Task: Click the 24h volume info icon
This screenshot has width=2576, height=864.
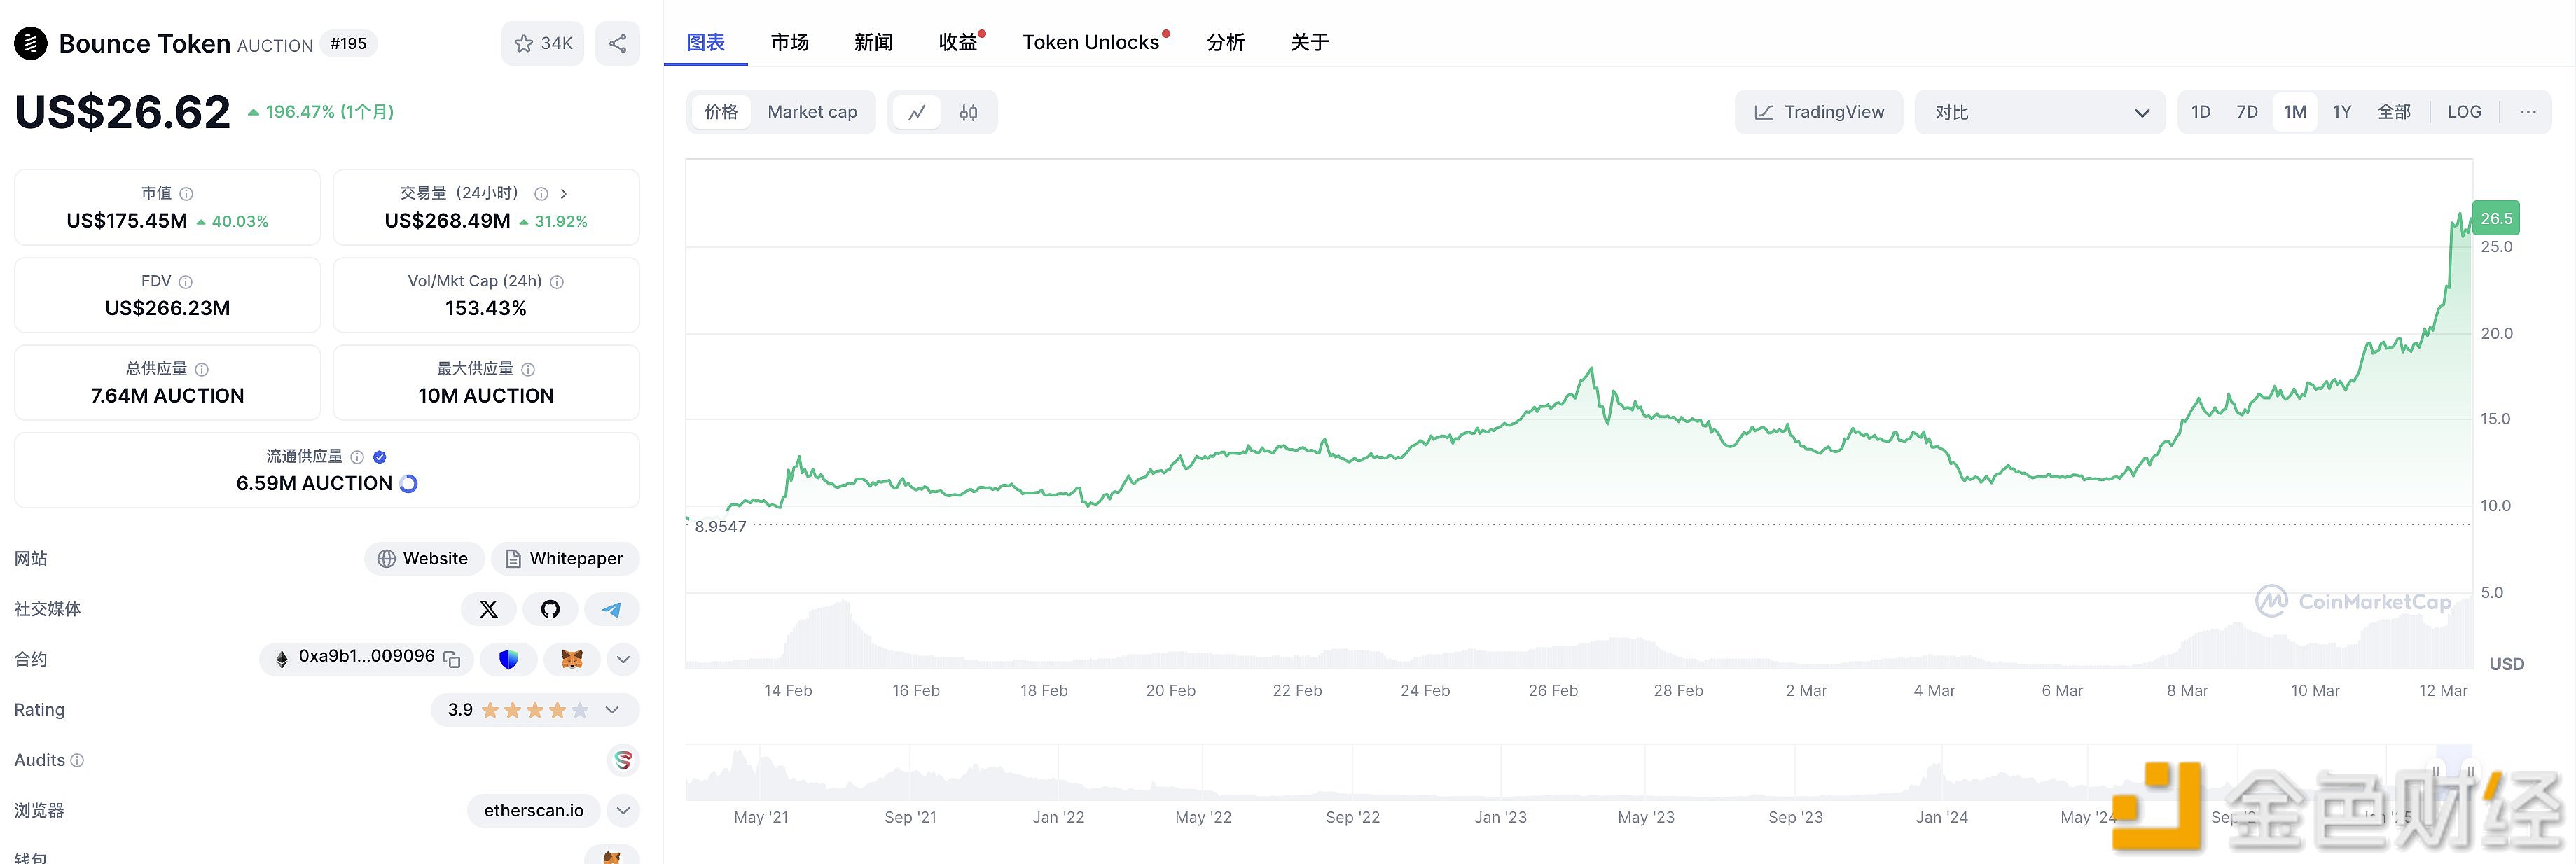Action: click(541, 194)
